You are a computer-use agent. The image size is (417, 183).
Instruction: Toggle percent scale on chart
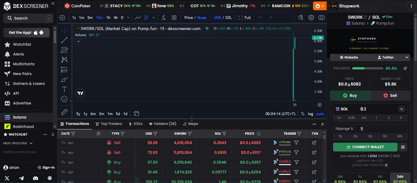pyautogui.click(x=303, y=113)
